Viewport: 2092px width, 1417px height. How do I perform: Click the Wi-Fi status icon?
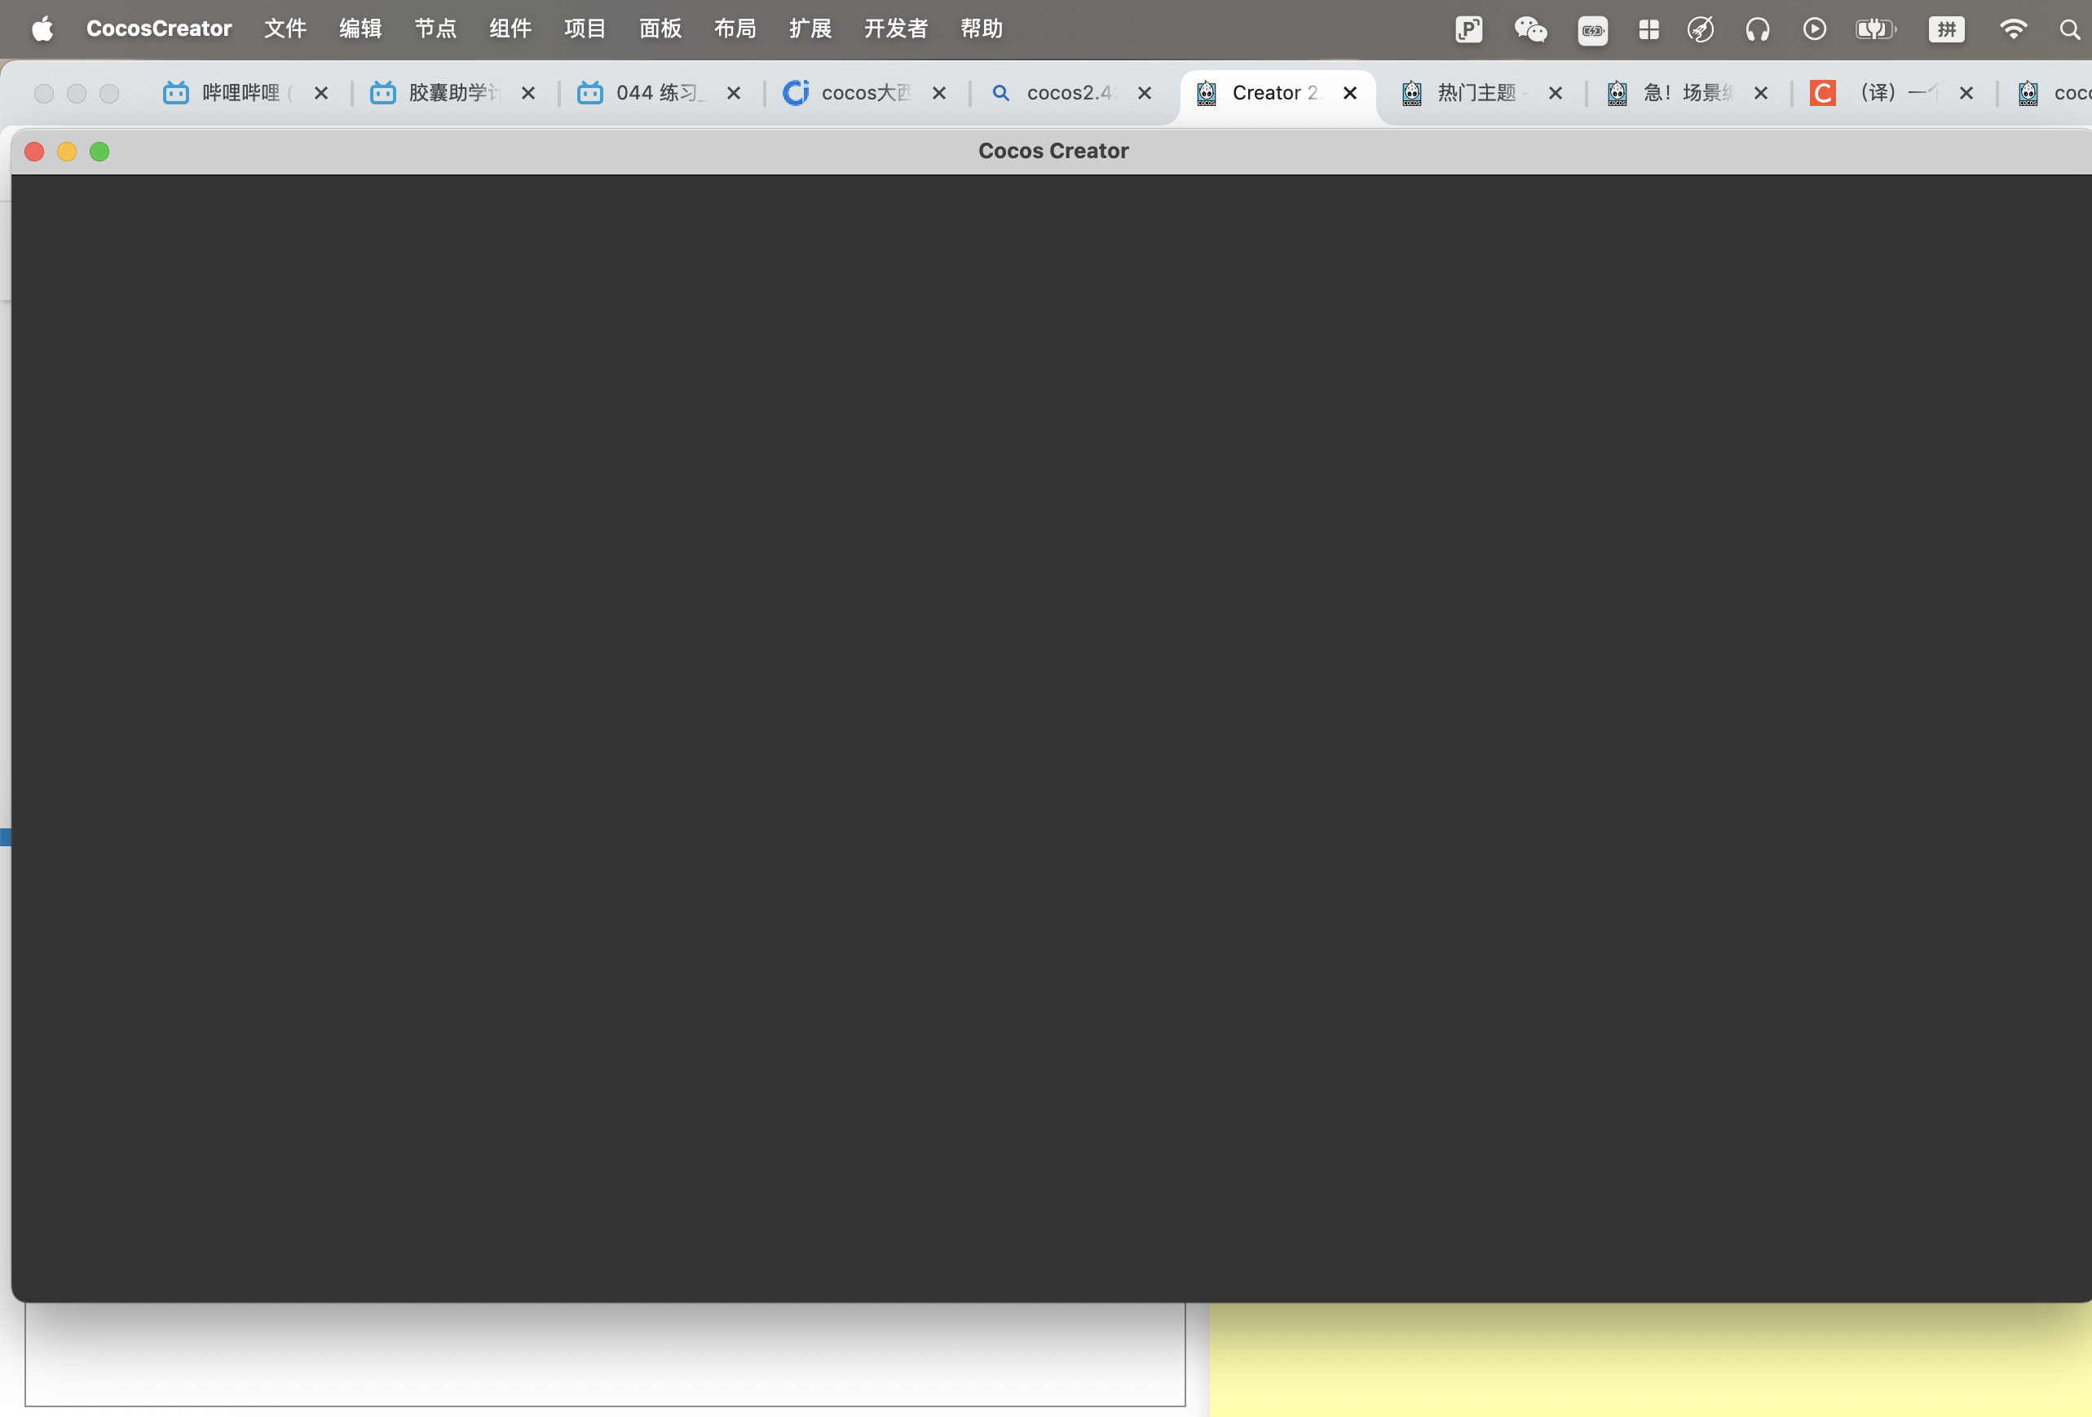point(2013,29)
